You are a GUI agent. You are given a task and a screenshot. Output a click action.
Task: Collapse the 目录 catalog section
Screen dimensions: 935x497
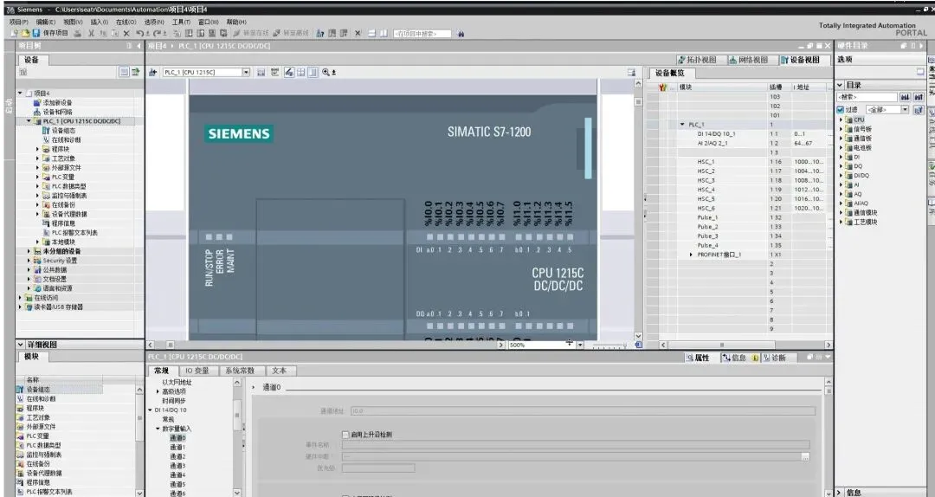point(840,86)
